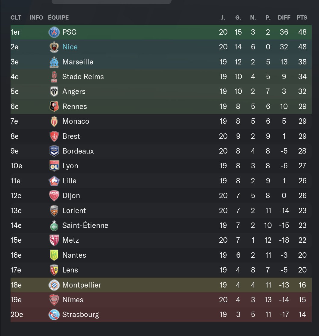Click the Stade Reims club crest

tap(54, 77)
